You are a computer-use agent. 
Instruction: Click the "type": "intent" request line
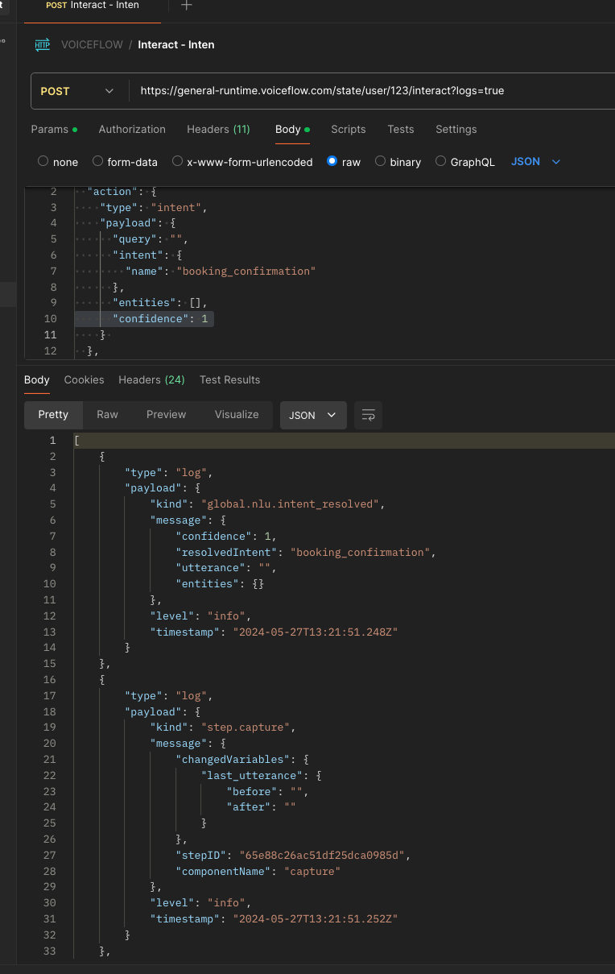154,207
